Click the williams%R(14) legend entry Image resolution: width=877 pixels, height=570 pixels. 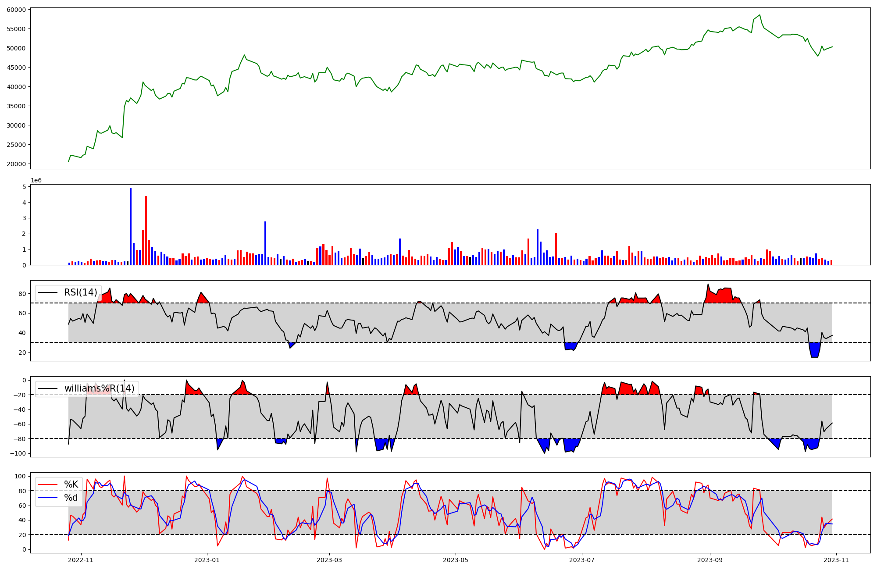(99, 388)
